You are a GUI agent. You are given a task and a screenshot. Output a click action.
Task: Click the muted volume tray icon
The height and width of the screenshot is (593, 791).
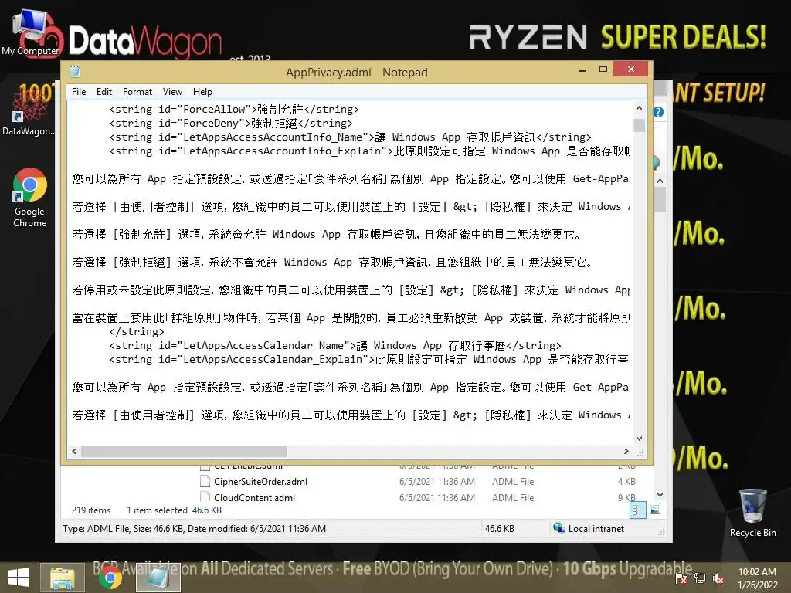tap(718, 578)
